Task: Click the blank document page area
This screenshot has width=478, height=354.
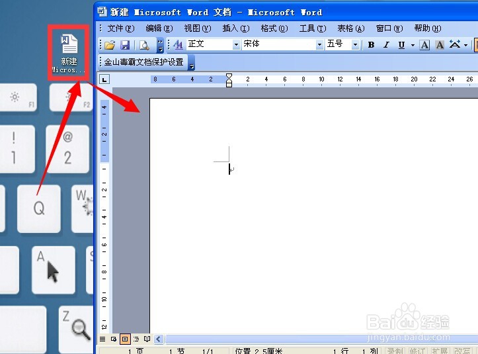Action: tap(314, 216)
